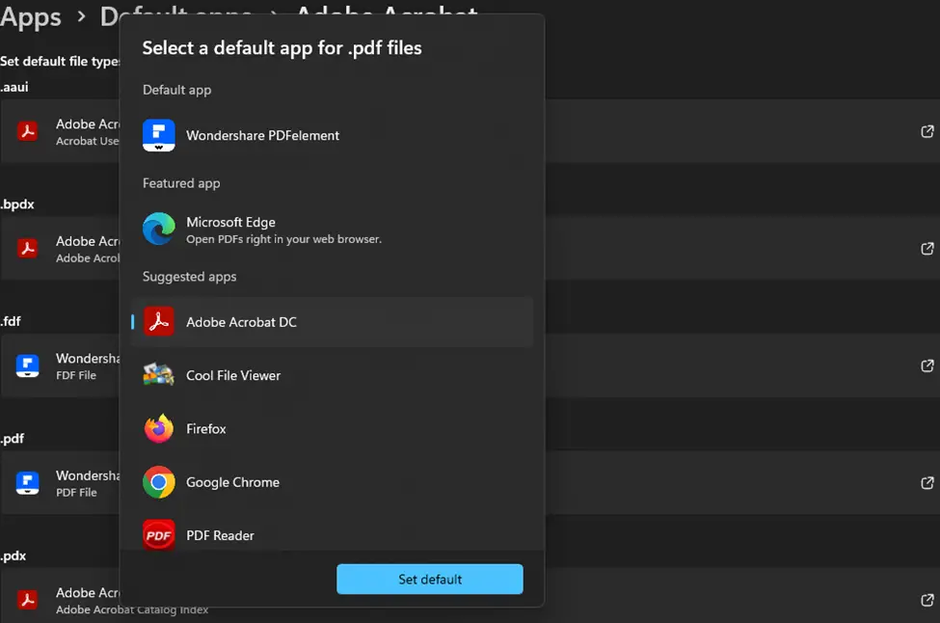This screenshot has width=940, height=623.
Task: Open external link icon for .aaui row
Action: (x=927, y=131)
